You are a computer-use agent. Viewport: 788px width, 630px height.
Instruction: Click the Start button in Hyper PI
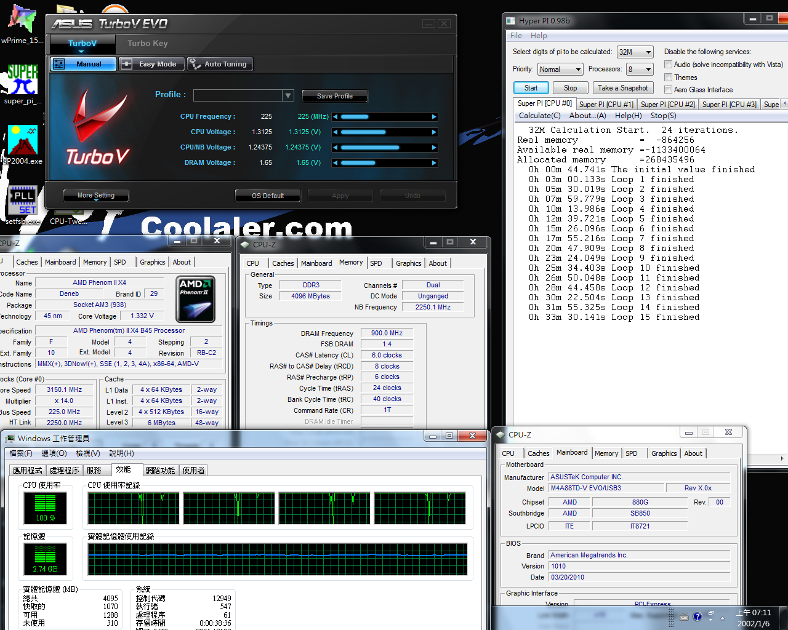click(531, 88)
